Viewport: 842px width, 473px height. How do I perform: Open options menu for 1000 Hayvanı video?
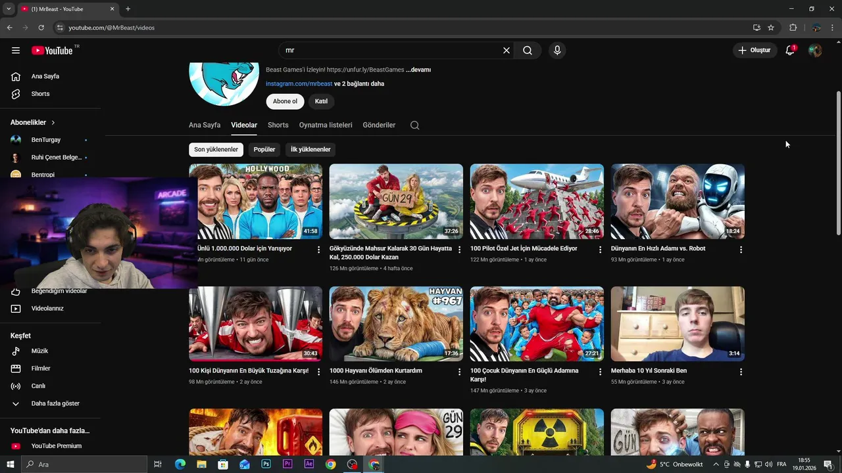point(460,372)
